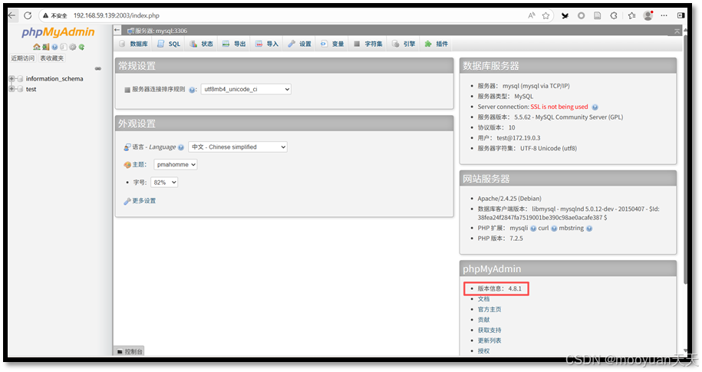Click the page vertical scrollbar
Screen dimensions: 702x372
[x=685, y=159]
